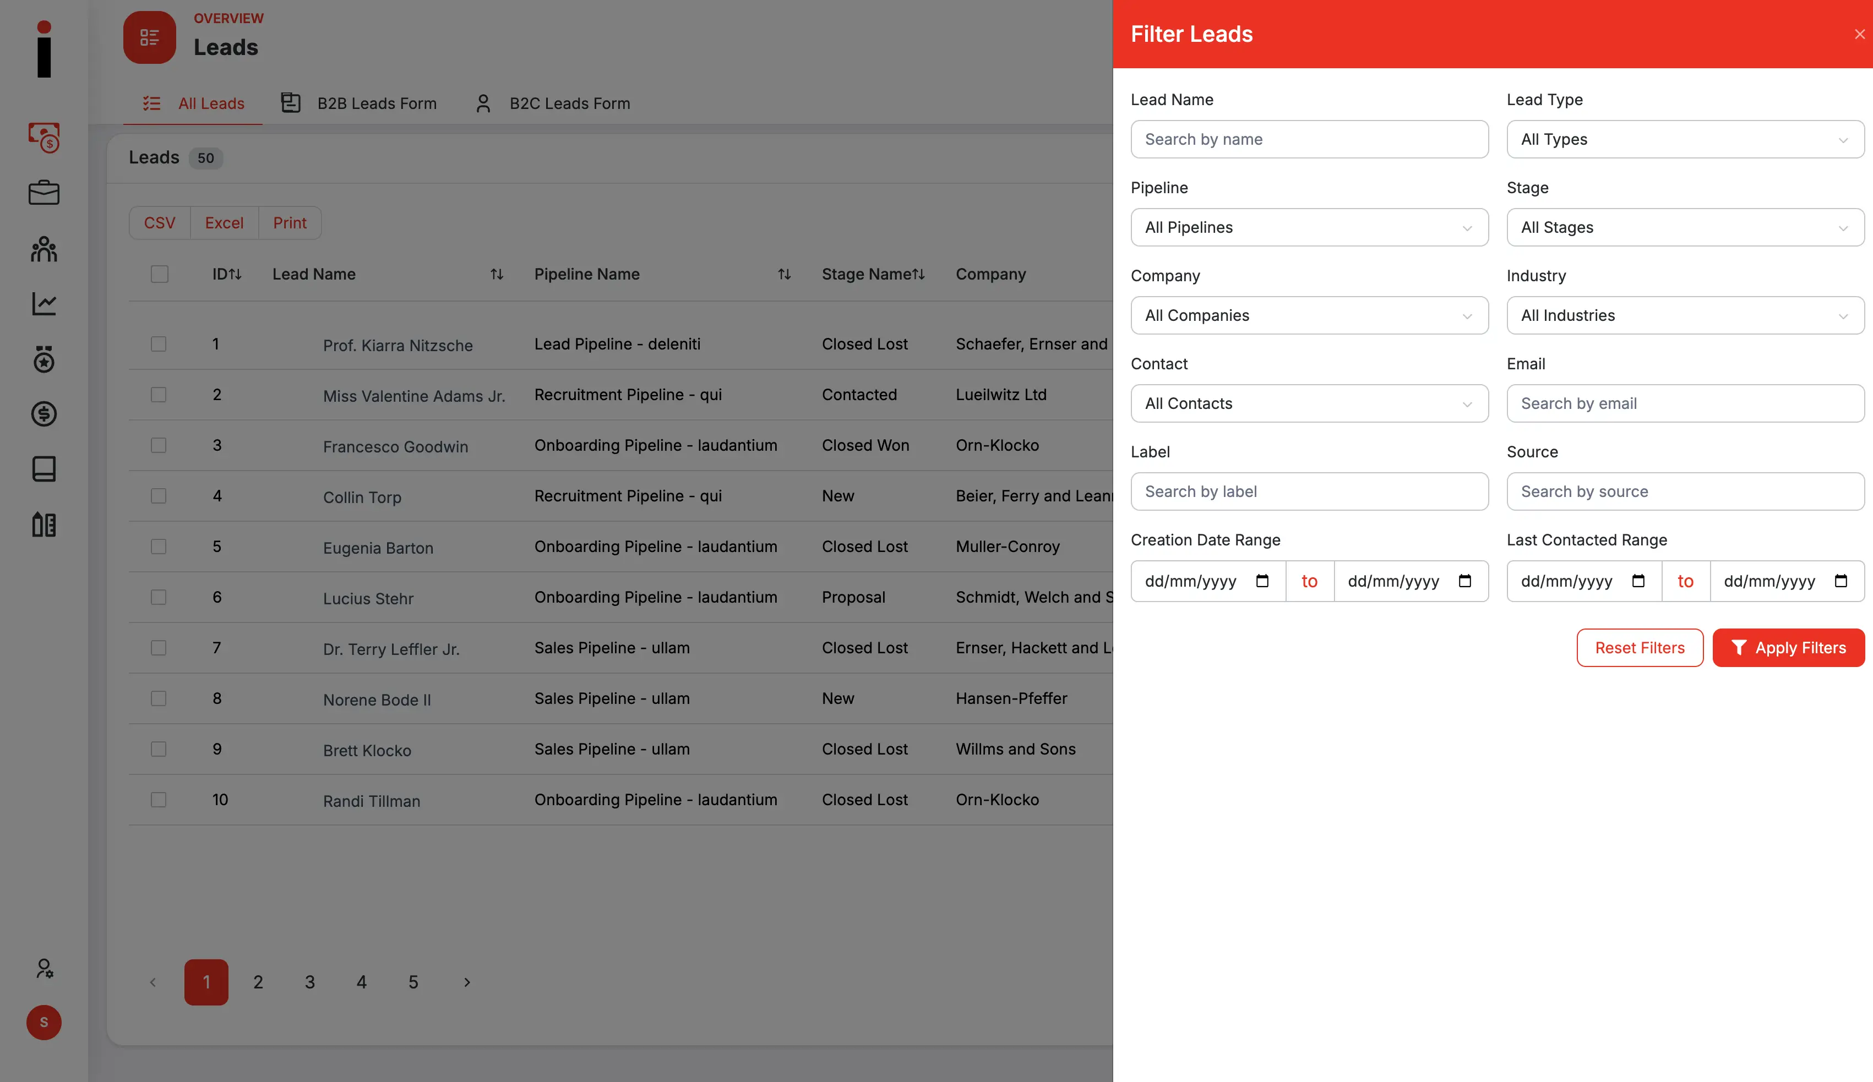The width and height of the screenshot is (1873, 1082).
Task: Check the row for Lucius Stehr
Action: tap(159, 598)
